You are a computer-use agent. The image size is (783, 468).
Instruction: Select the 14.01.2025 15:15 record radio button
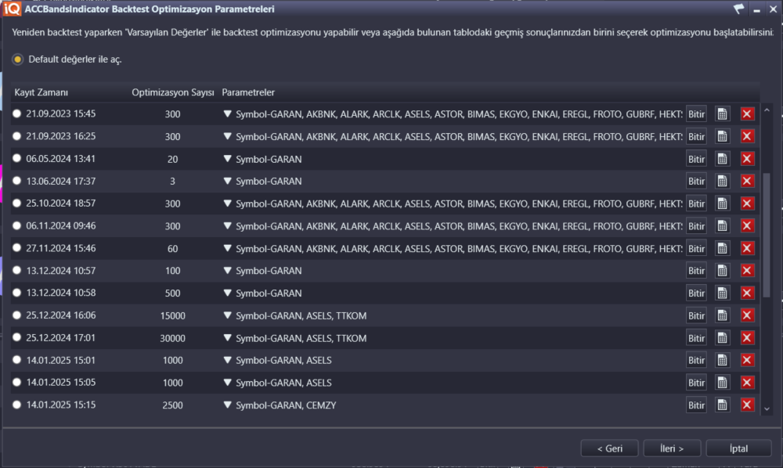(17, 405)
